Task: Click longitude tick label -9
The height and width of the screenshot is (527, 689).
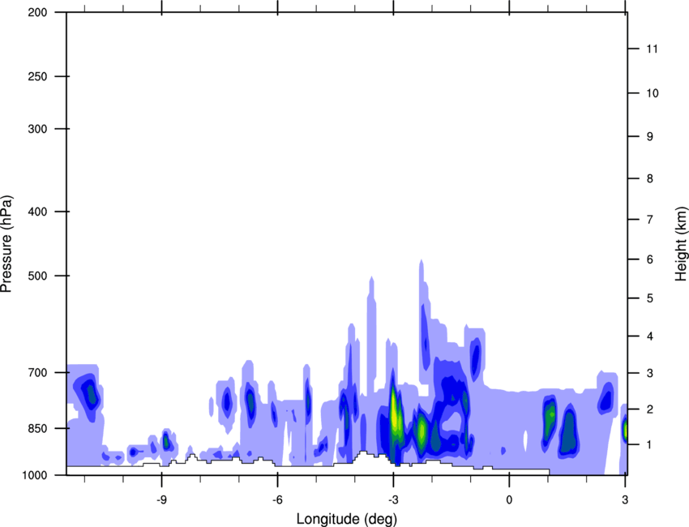Action: (x=161, y=499)
